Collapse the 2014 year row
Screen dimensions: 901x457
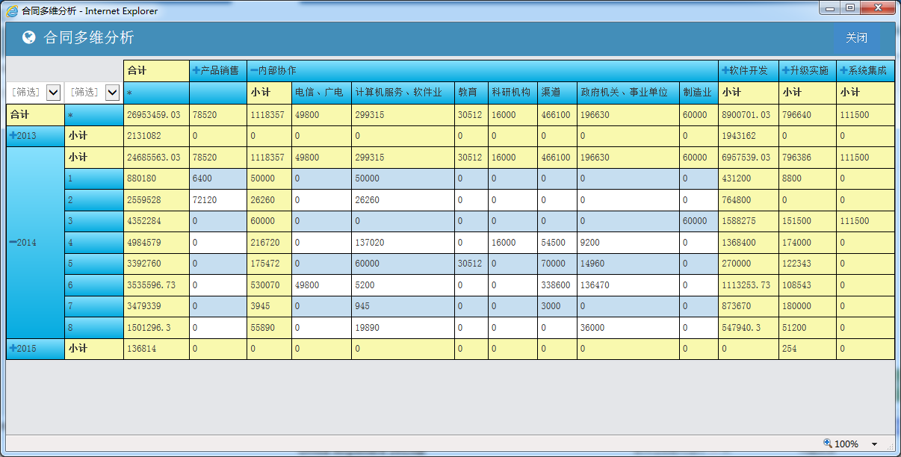[13, 243]
